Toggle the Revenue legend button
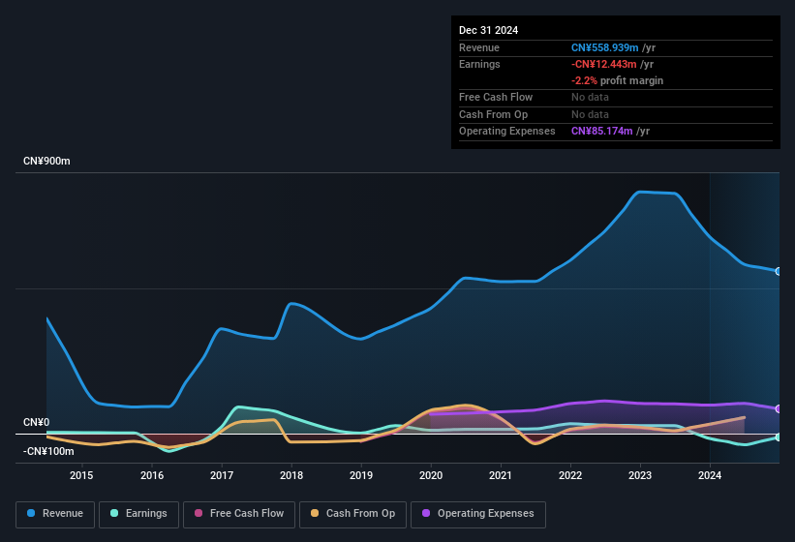Screen dimensions: 795x542 click(x=55, y=514)
